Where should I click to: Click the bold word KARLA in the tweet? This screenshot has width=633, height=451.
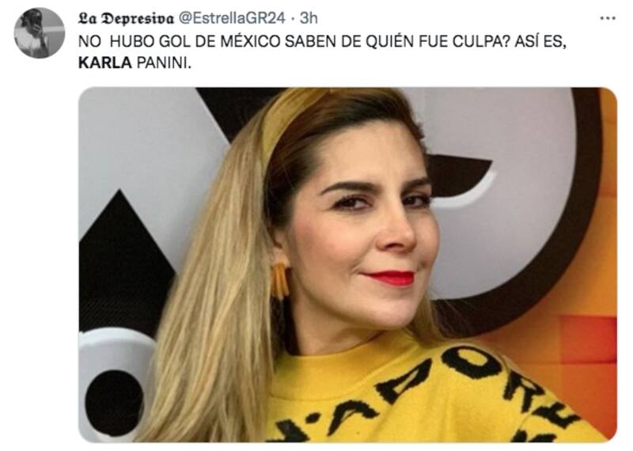pyautogui.click(x=105, y=63)
